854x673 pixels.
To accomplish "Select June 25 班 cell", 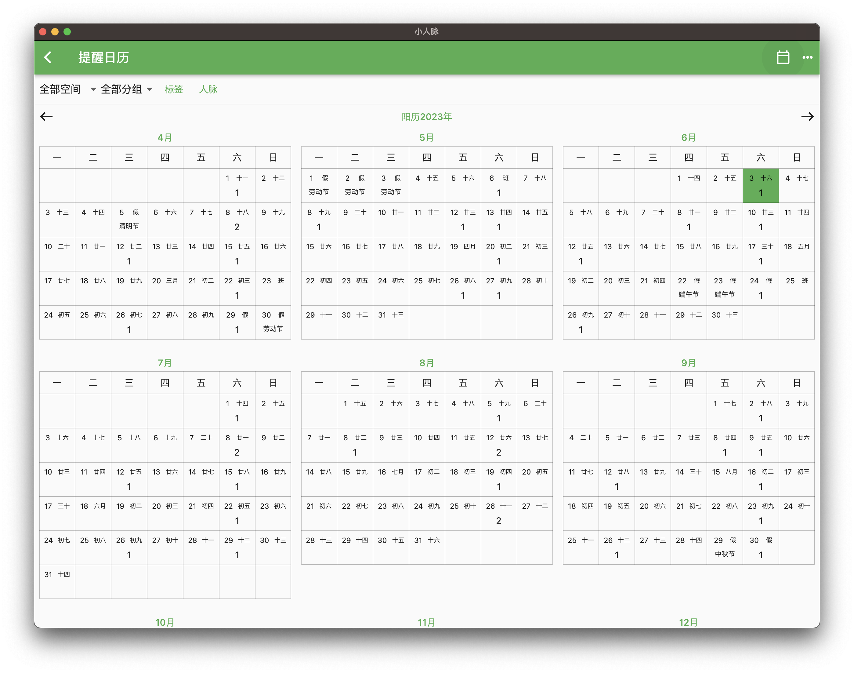I will point(797,289).
